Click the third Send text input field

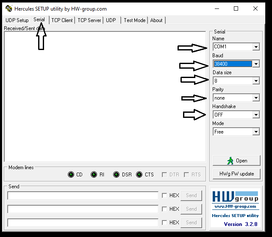[83, 223]
